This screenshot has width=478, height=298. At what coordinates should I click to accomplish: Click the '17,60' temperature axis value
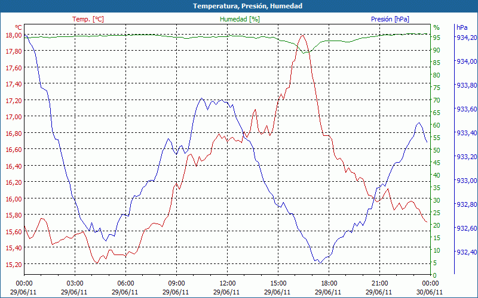click(x=14, y=67)
